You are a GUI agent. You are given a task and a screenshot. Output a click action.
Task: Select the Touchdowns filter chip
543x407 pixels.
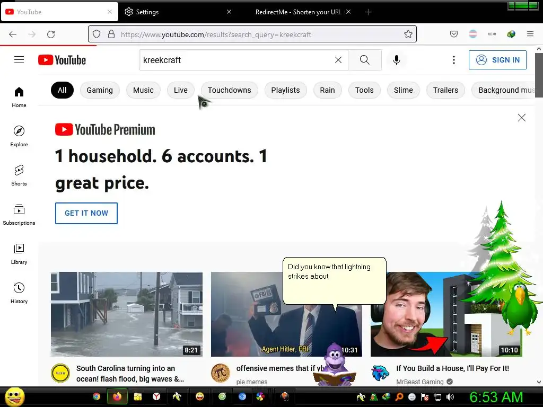point(229,90)
